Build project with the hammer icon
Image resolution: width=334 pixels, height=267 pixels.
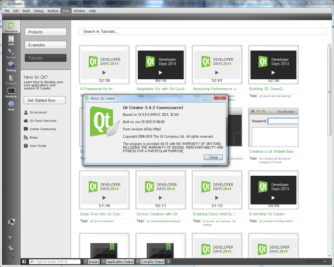click(x=11, y=257)
